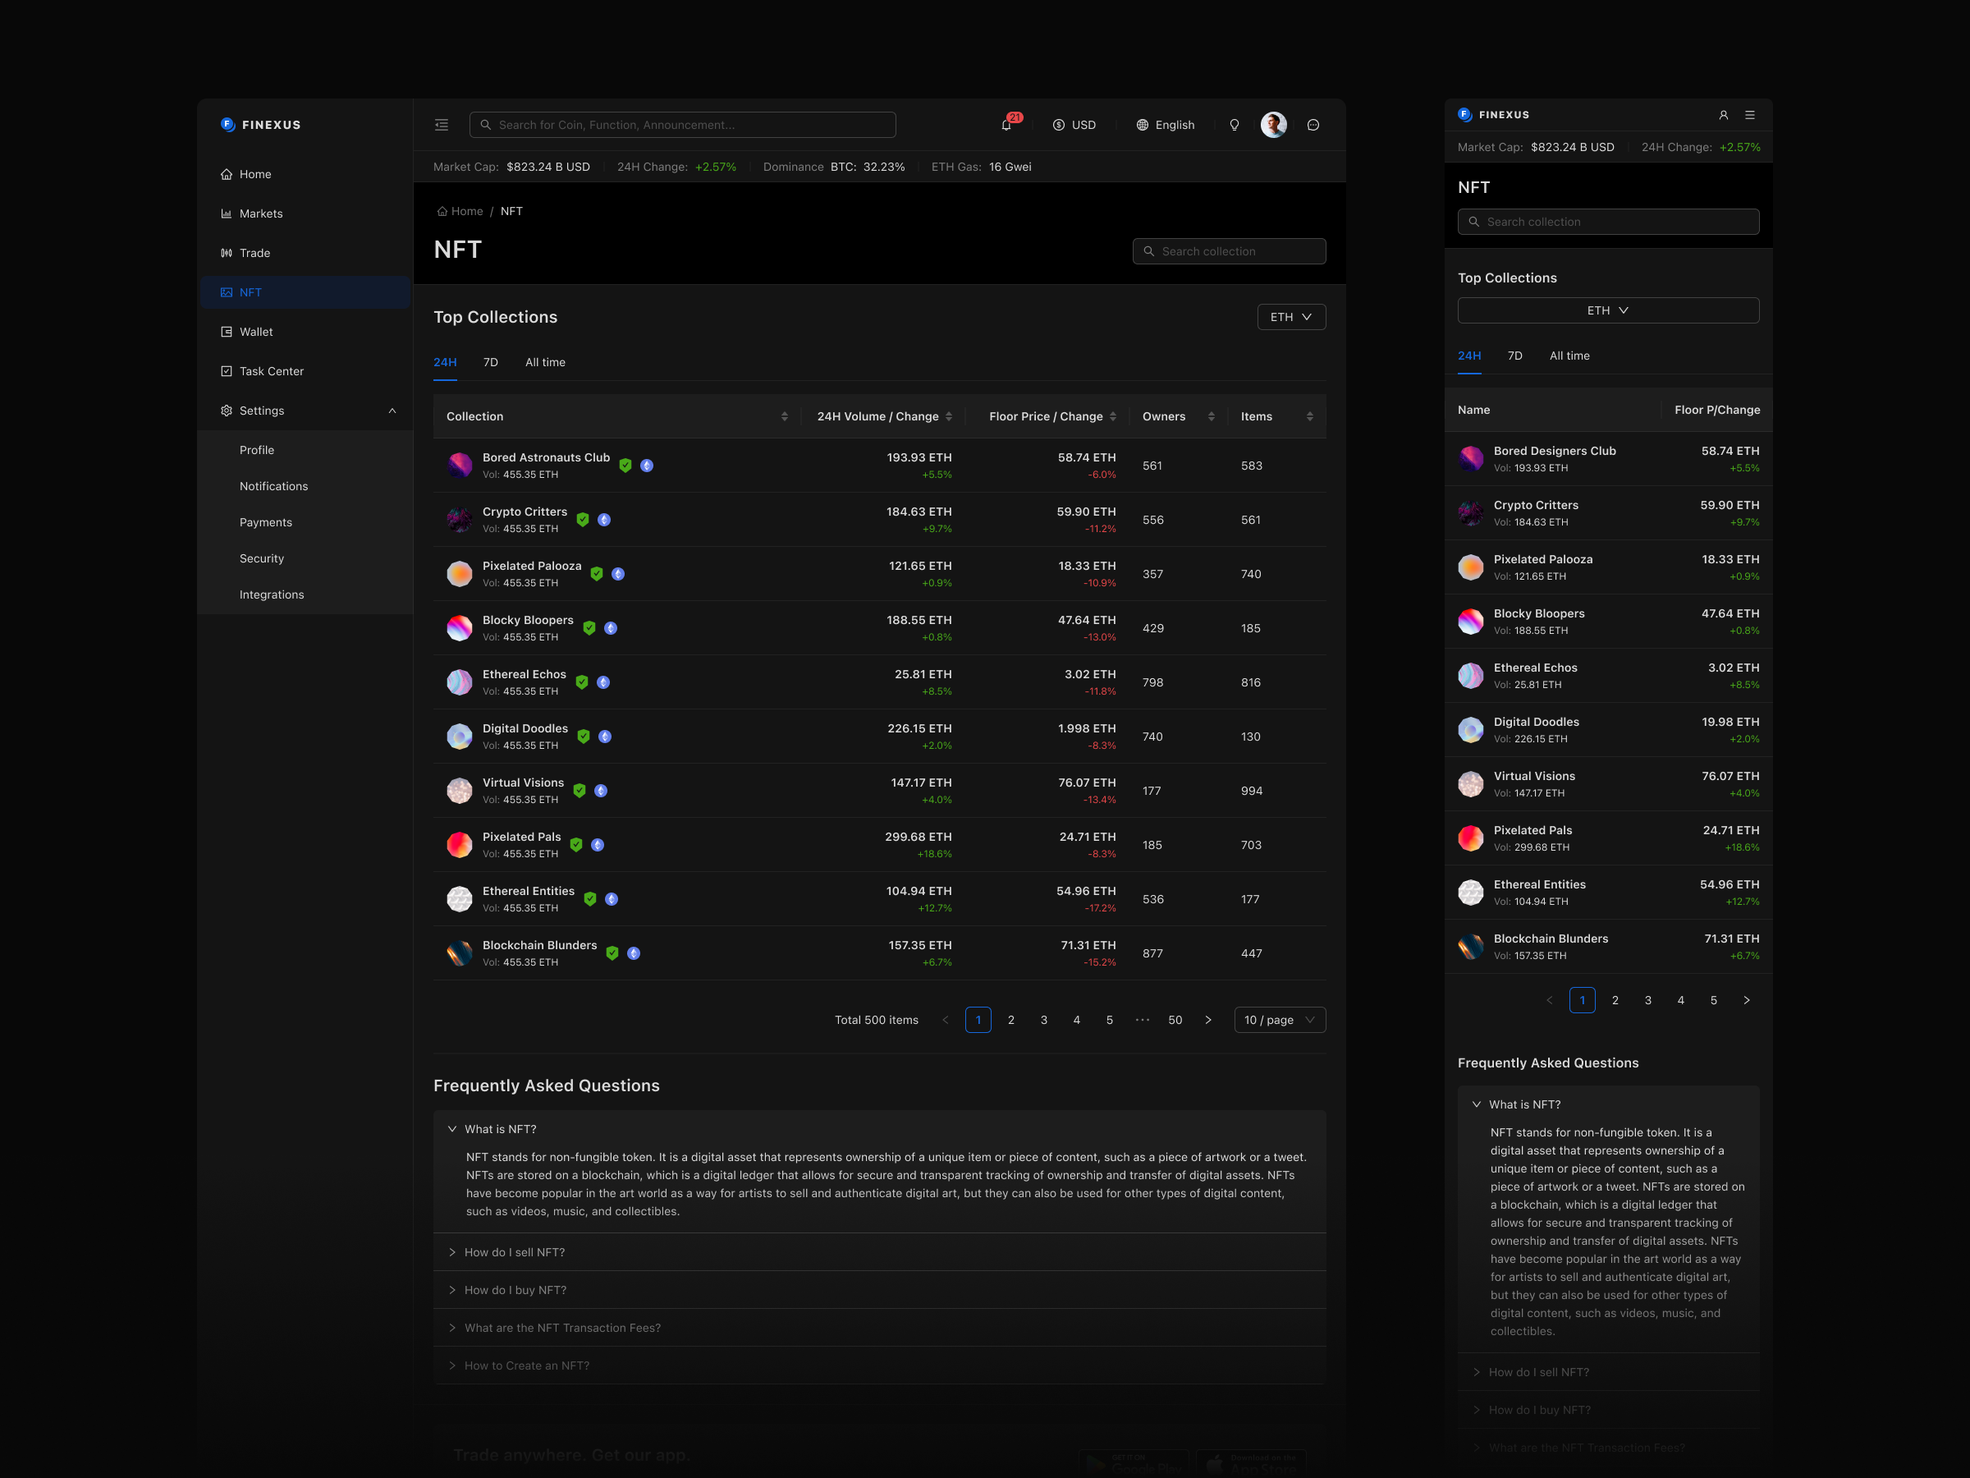
Task: Expand desktop 'How do I buy NFT?' question
Action: [x=880, y=1290]
